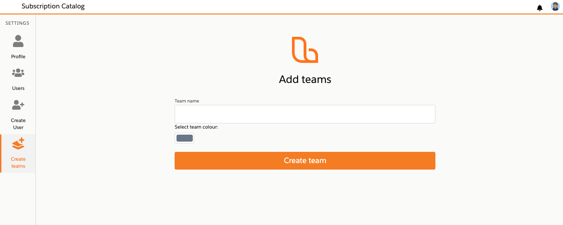Screen dimensions: 563x225
Task: Click the Create User icon
Action: coord(18,105)
